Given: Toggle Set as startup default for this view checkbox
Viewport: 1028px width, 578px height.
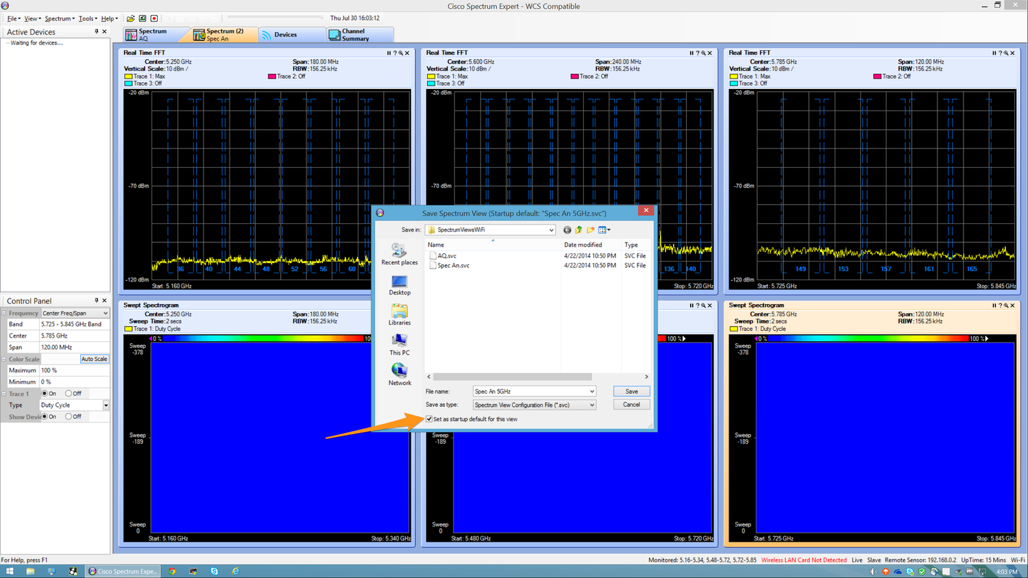Looking at the screenshot, I should tap(429, 419).
